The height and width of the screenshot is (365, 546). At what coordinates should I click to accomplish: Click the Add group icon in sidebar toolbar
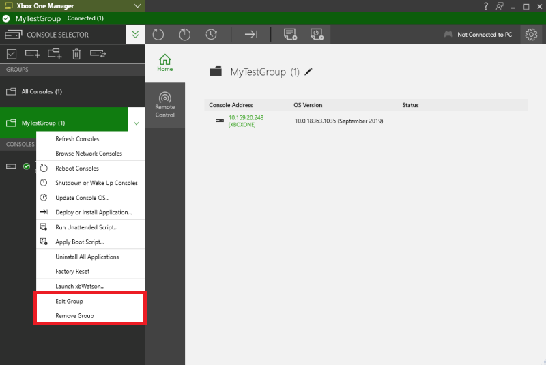pyautogui.click(x=55, y=54)
